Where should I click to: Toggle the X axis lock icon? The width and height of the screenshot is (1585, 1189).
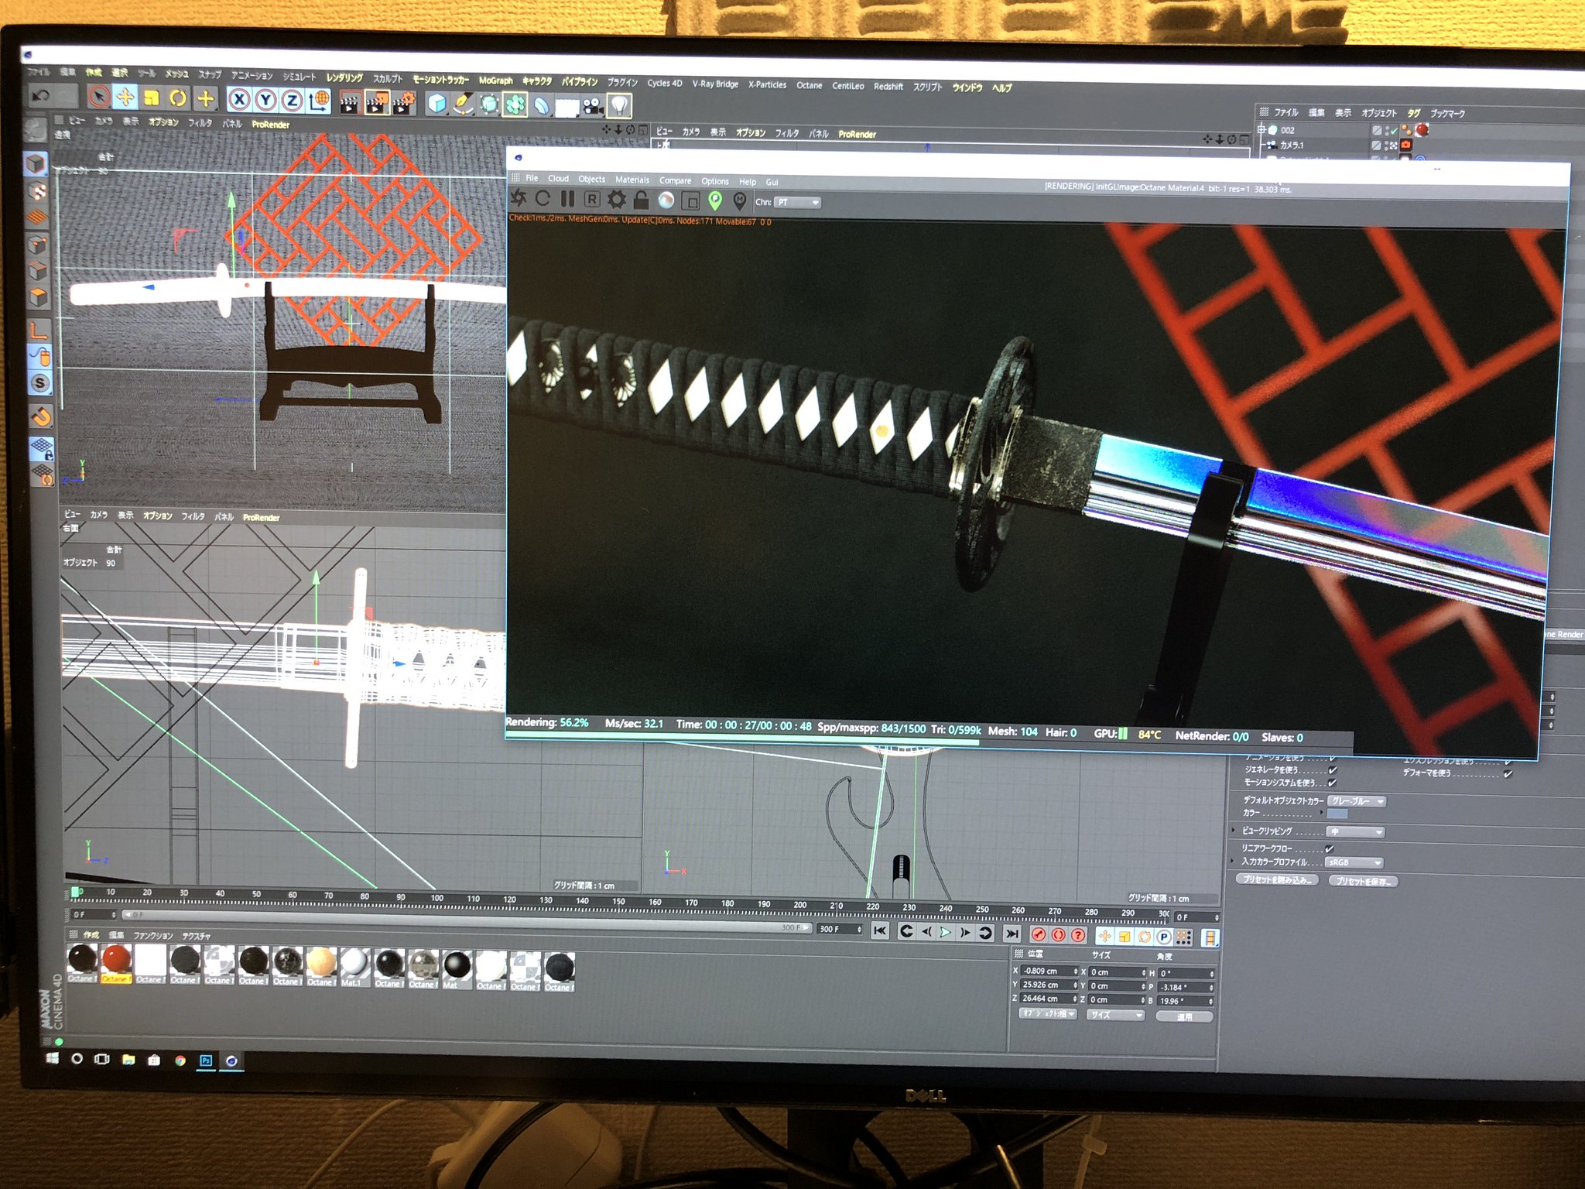[239, 99]
